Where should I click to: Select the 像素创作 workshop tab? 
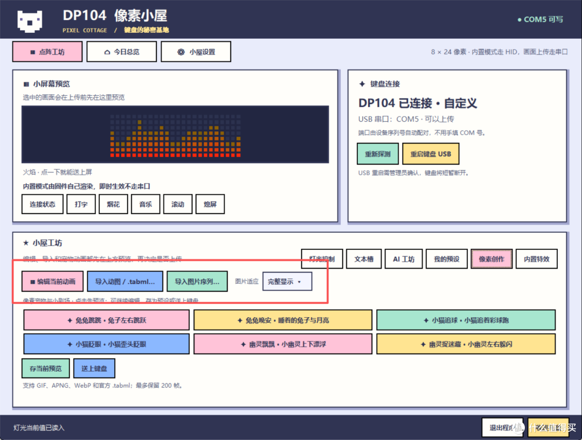[491, 259]
